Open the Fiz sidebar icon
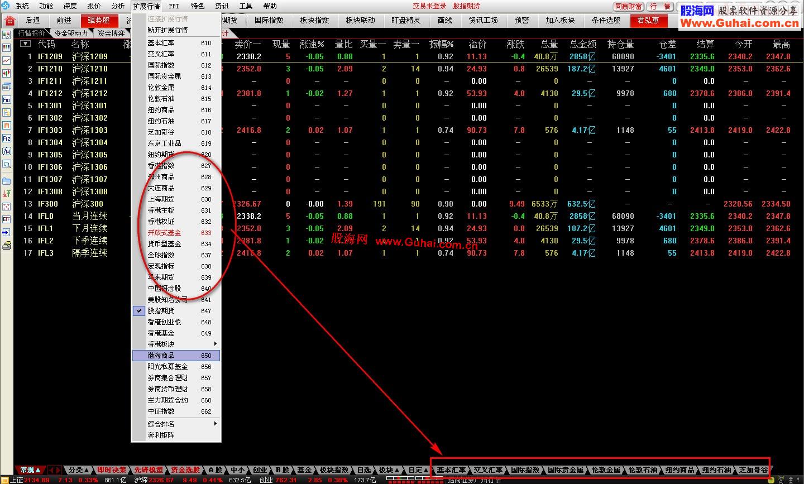Screen dimensions: 804x484 pos(6,138)
